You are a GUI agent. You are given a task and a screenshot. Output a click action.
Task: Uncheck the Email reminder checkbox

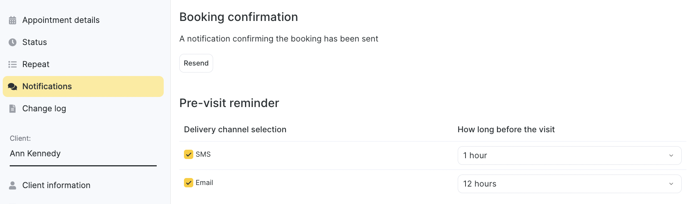[x=189, y=183]
